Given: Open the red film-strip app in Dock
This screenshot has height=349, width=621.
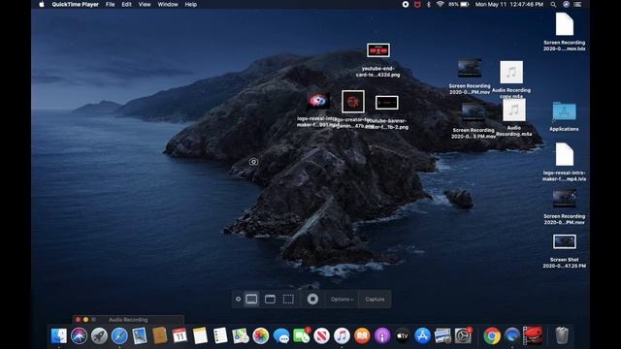Looking at the screenshot, I should click(x=533, y=335).
